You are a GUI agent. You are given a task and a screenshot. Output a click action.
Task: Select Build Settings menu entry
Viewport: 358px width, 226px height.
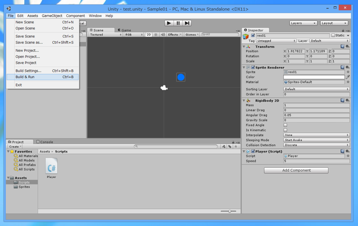point(43,71)
